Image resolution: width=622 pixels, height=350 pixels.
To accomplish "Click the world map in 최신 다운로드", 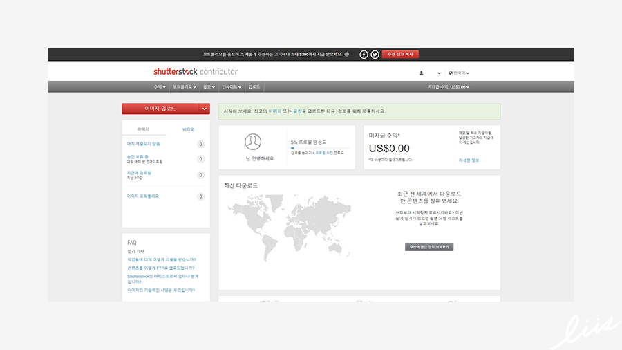I will [289, 228].
